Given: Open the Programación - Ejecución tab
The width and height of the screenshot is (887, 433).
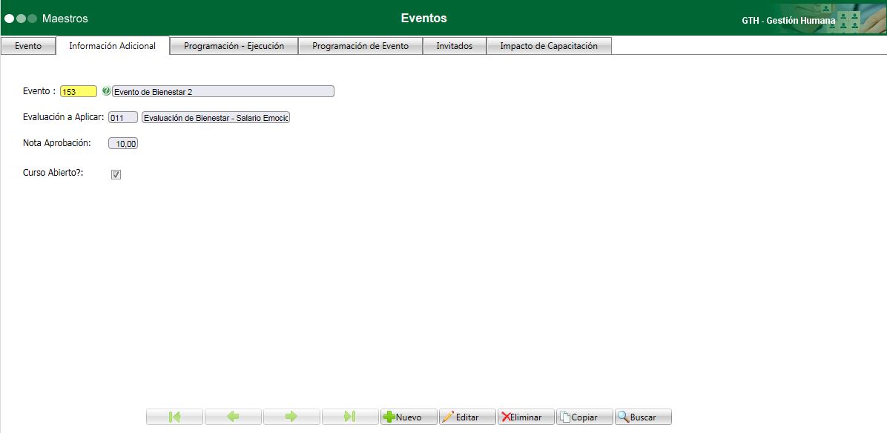Looking at the screenshot, I should [x=234, y=47].
